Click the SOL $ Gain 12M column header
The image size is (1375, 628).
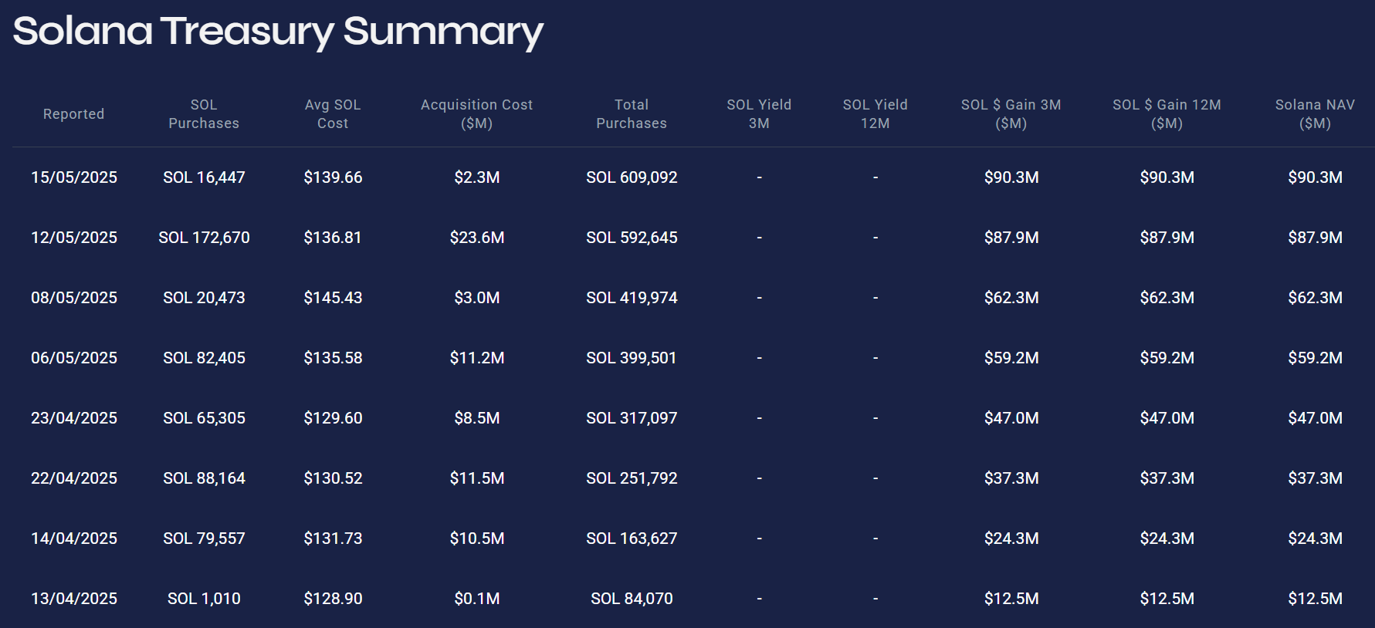point(1167,114)
